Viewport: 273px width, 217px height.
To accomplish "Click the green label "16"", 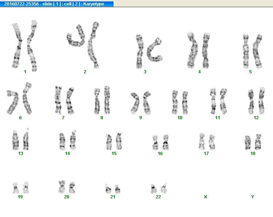I will (160, 154).
